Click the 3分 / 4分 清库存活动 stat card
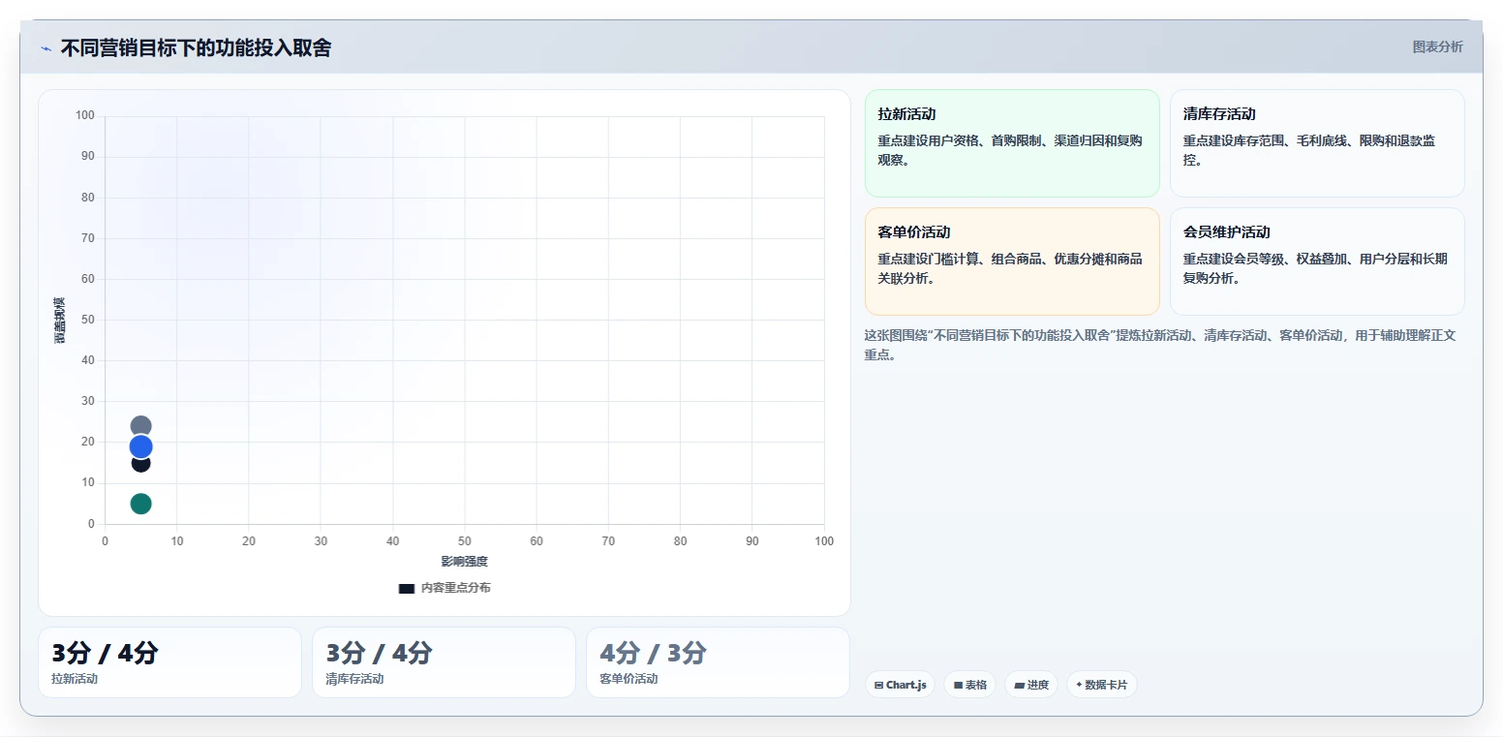Image resolution: width=1503 pixels, height=737 pixels. click(444, 662)
